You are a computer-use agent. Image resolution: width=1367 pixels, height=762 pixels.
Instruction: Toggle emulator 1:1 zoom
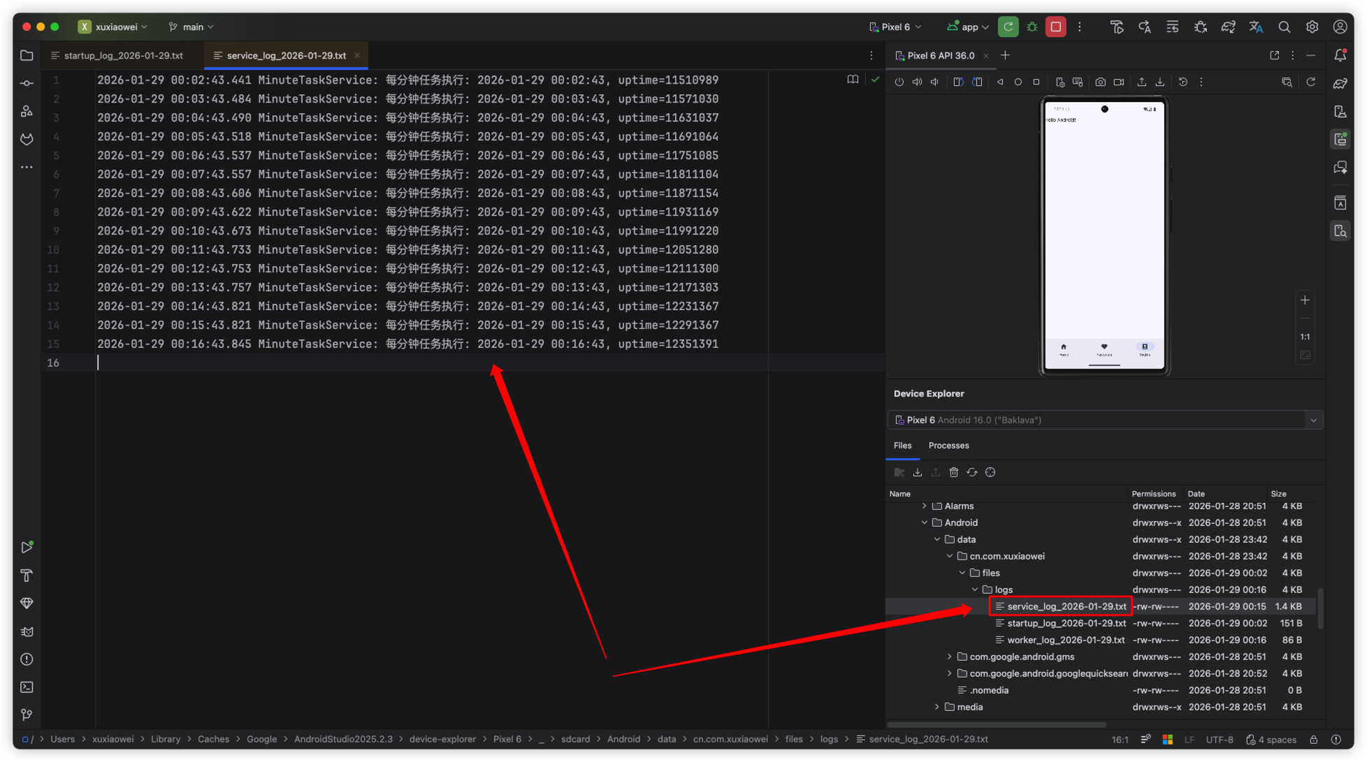[1305, 337]
